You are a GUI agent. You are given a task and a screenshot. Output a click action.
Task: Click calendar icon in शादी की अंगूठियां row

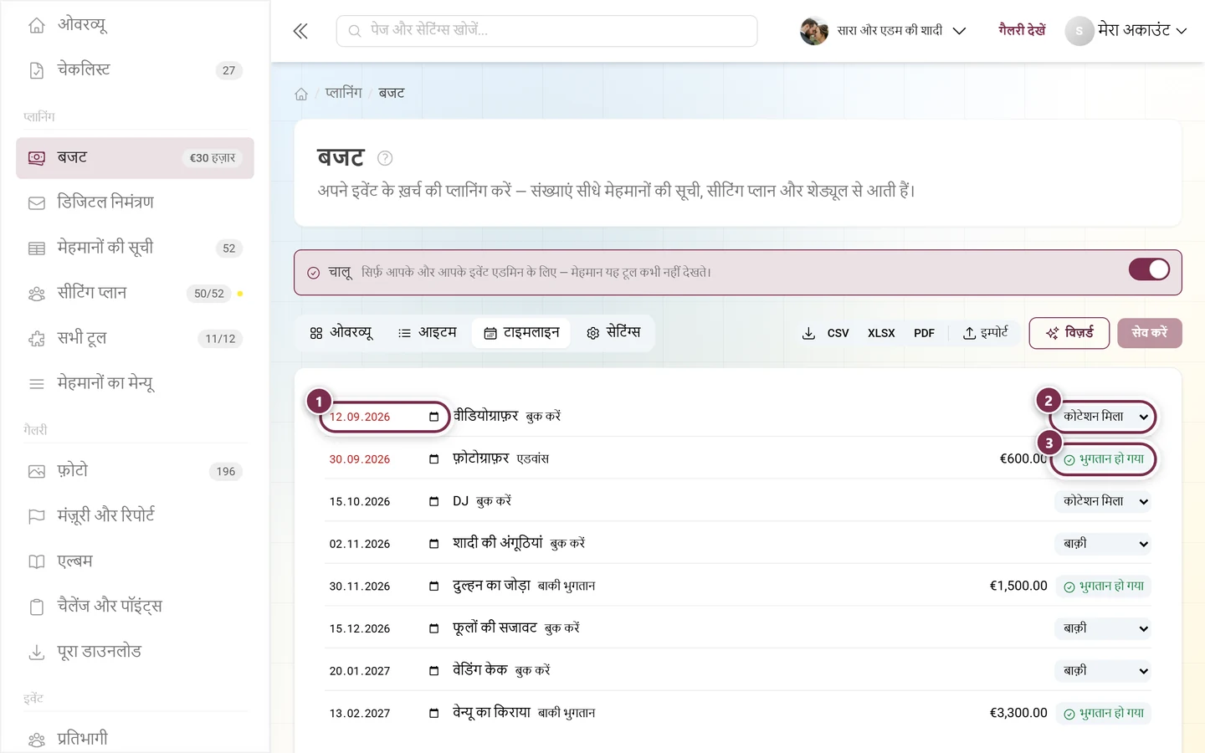(433, 544)
